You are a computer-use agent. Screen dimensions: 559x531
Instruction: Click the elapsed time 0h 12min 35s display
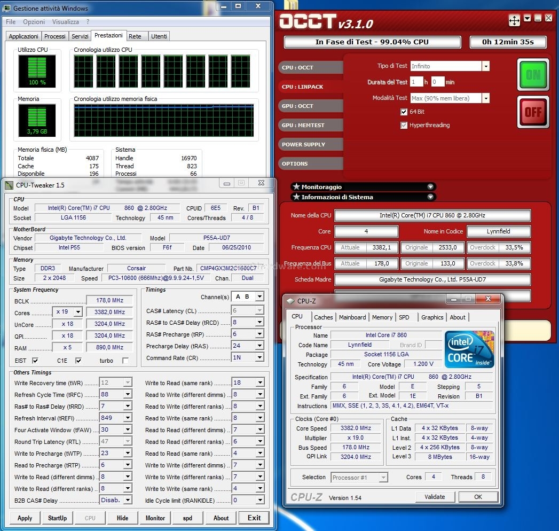click(x=508, y=42)
